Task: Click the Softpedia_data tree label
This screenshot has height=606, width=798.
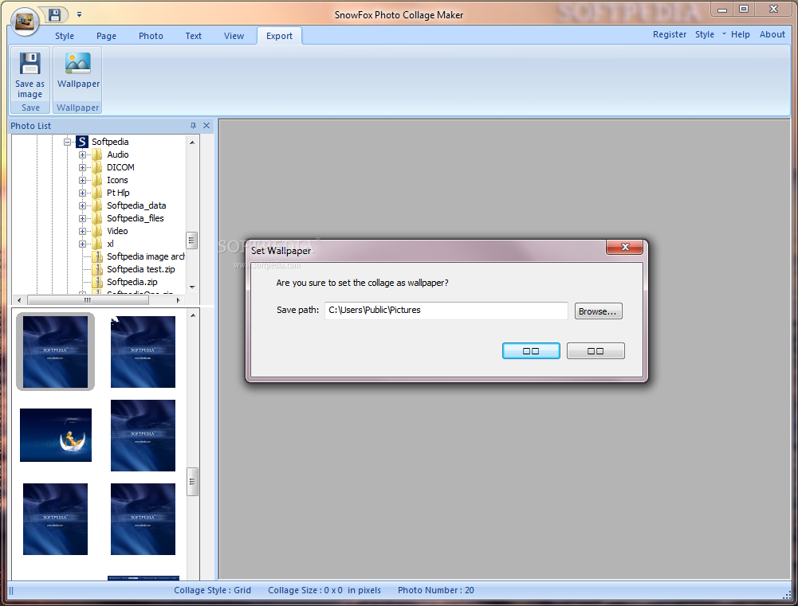Action: tap(136, 205)
